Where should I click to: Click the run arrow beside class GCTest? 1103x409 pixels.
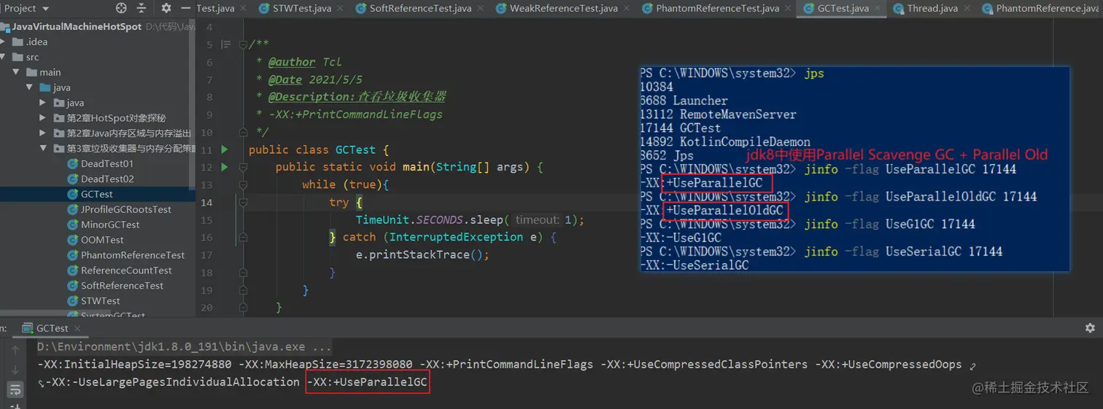point(225,149)
